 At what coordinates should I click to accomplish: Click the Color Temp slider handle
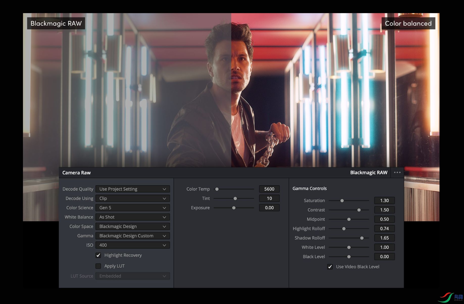(217, 189)
